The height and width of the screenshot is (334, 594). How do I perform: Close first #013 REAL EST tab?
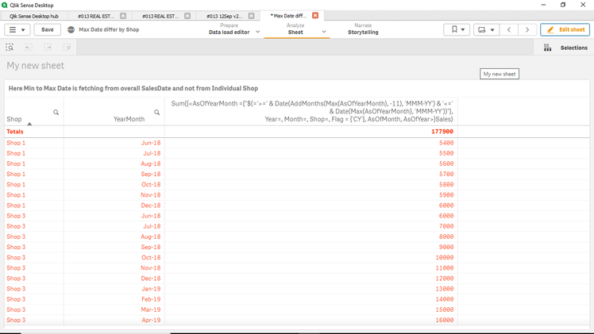[123, 16]
